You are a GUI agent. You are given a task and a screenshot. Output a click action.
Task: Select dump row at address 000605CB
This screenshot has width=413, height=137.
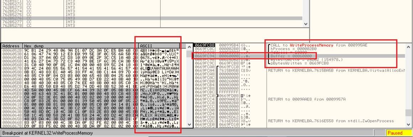(x=90, y=86)
